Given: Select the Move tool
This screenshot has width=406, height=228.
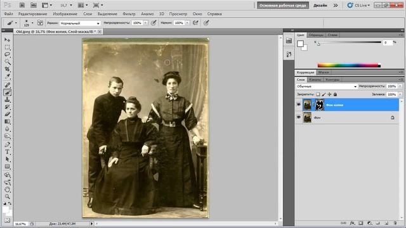Looking at the screenshot, I should click(x=7, y=40).
